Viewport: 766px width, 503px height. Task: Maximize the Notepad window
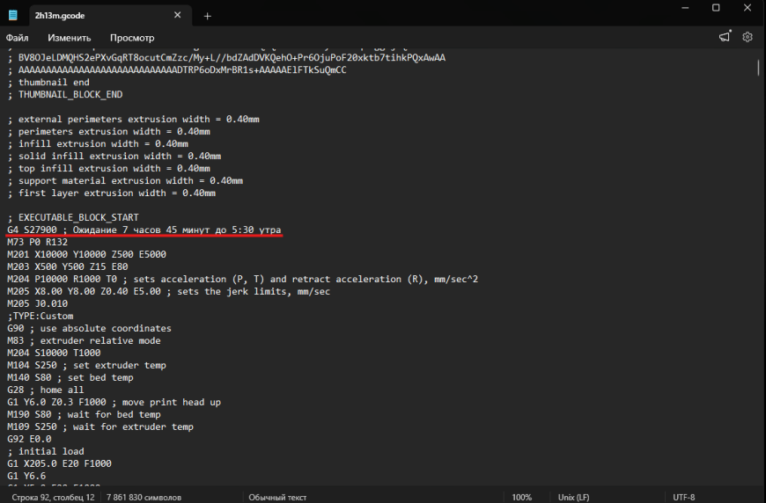tap(716, 8)
